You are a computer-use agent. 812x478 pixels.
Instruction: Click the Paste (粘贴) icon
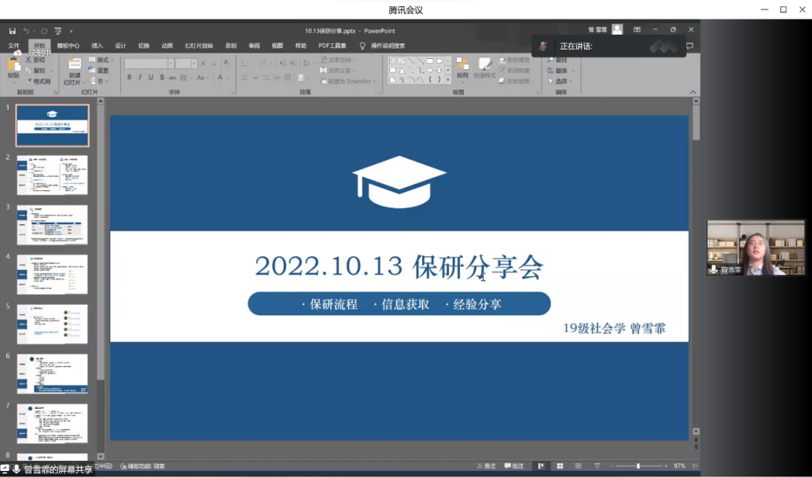(x=13, y=68)
